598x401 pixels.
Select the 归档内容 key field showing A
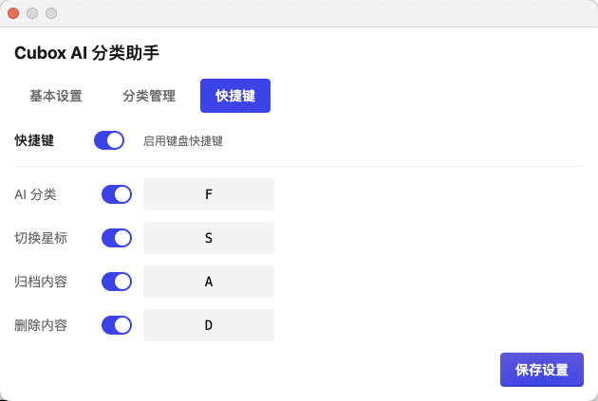[x=209, y=282]
